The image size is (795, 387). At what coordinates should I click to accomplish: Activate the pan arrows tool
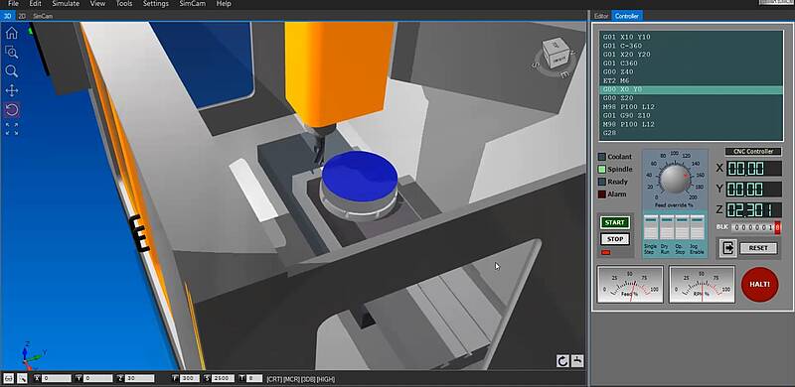[x=11, y=90]
